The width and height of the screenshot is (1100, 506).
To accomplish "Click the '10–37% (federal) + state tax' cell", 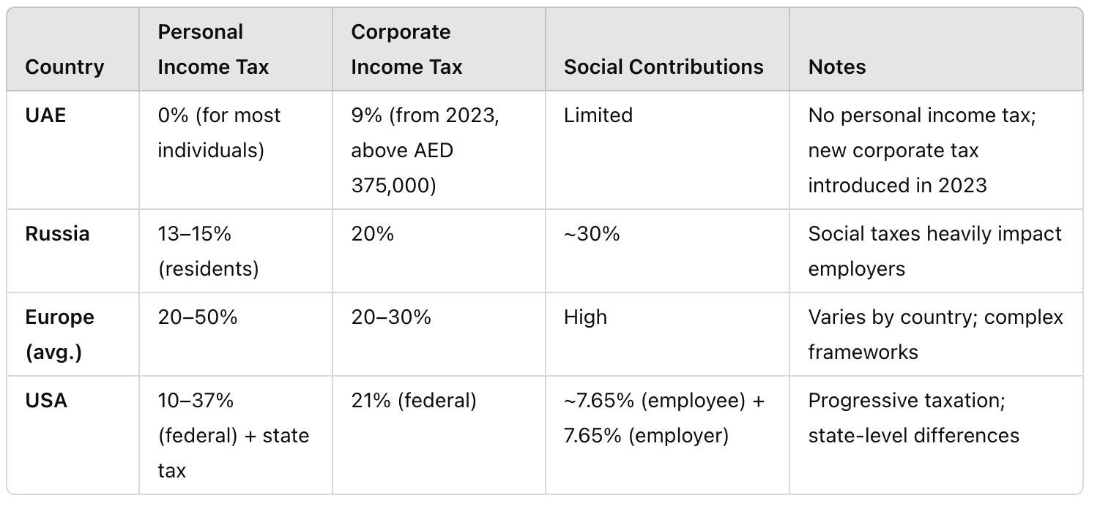I will coord(233,436).
